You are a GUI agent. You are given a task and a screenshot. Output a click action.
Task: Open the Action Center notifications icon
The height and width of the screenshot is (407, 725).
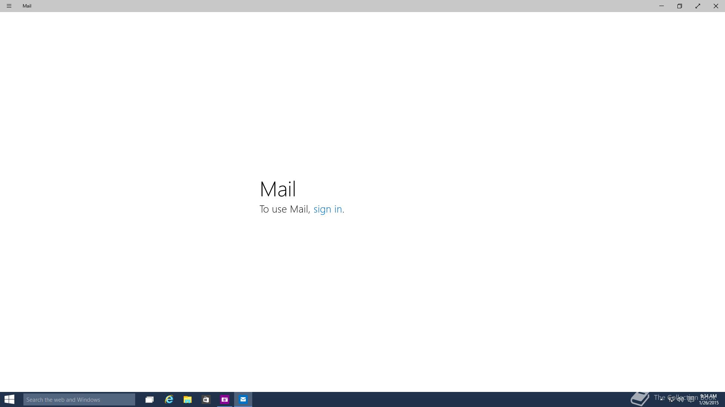[691, 399]
